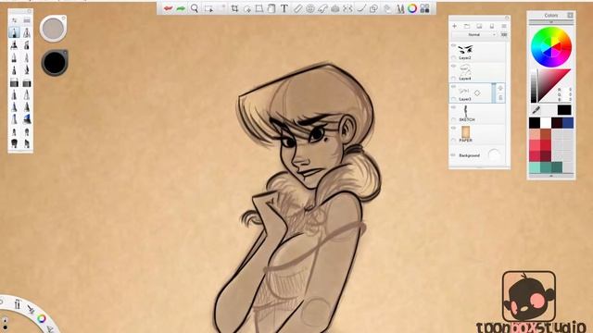Viewport: 593px width, 333px height.
Task: Toggle the Symmetry tool
Action: 347,8
